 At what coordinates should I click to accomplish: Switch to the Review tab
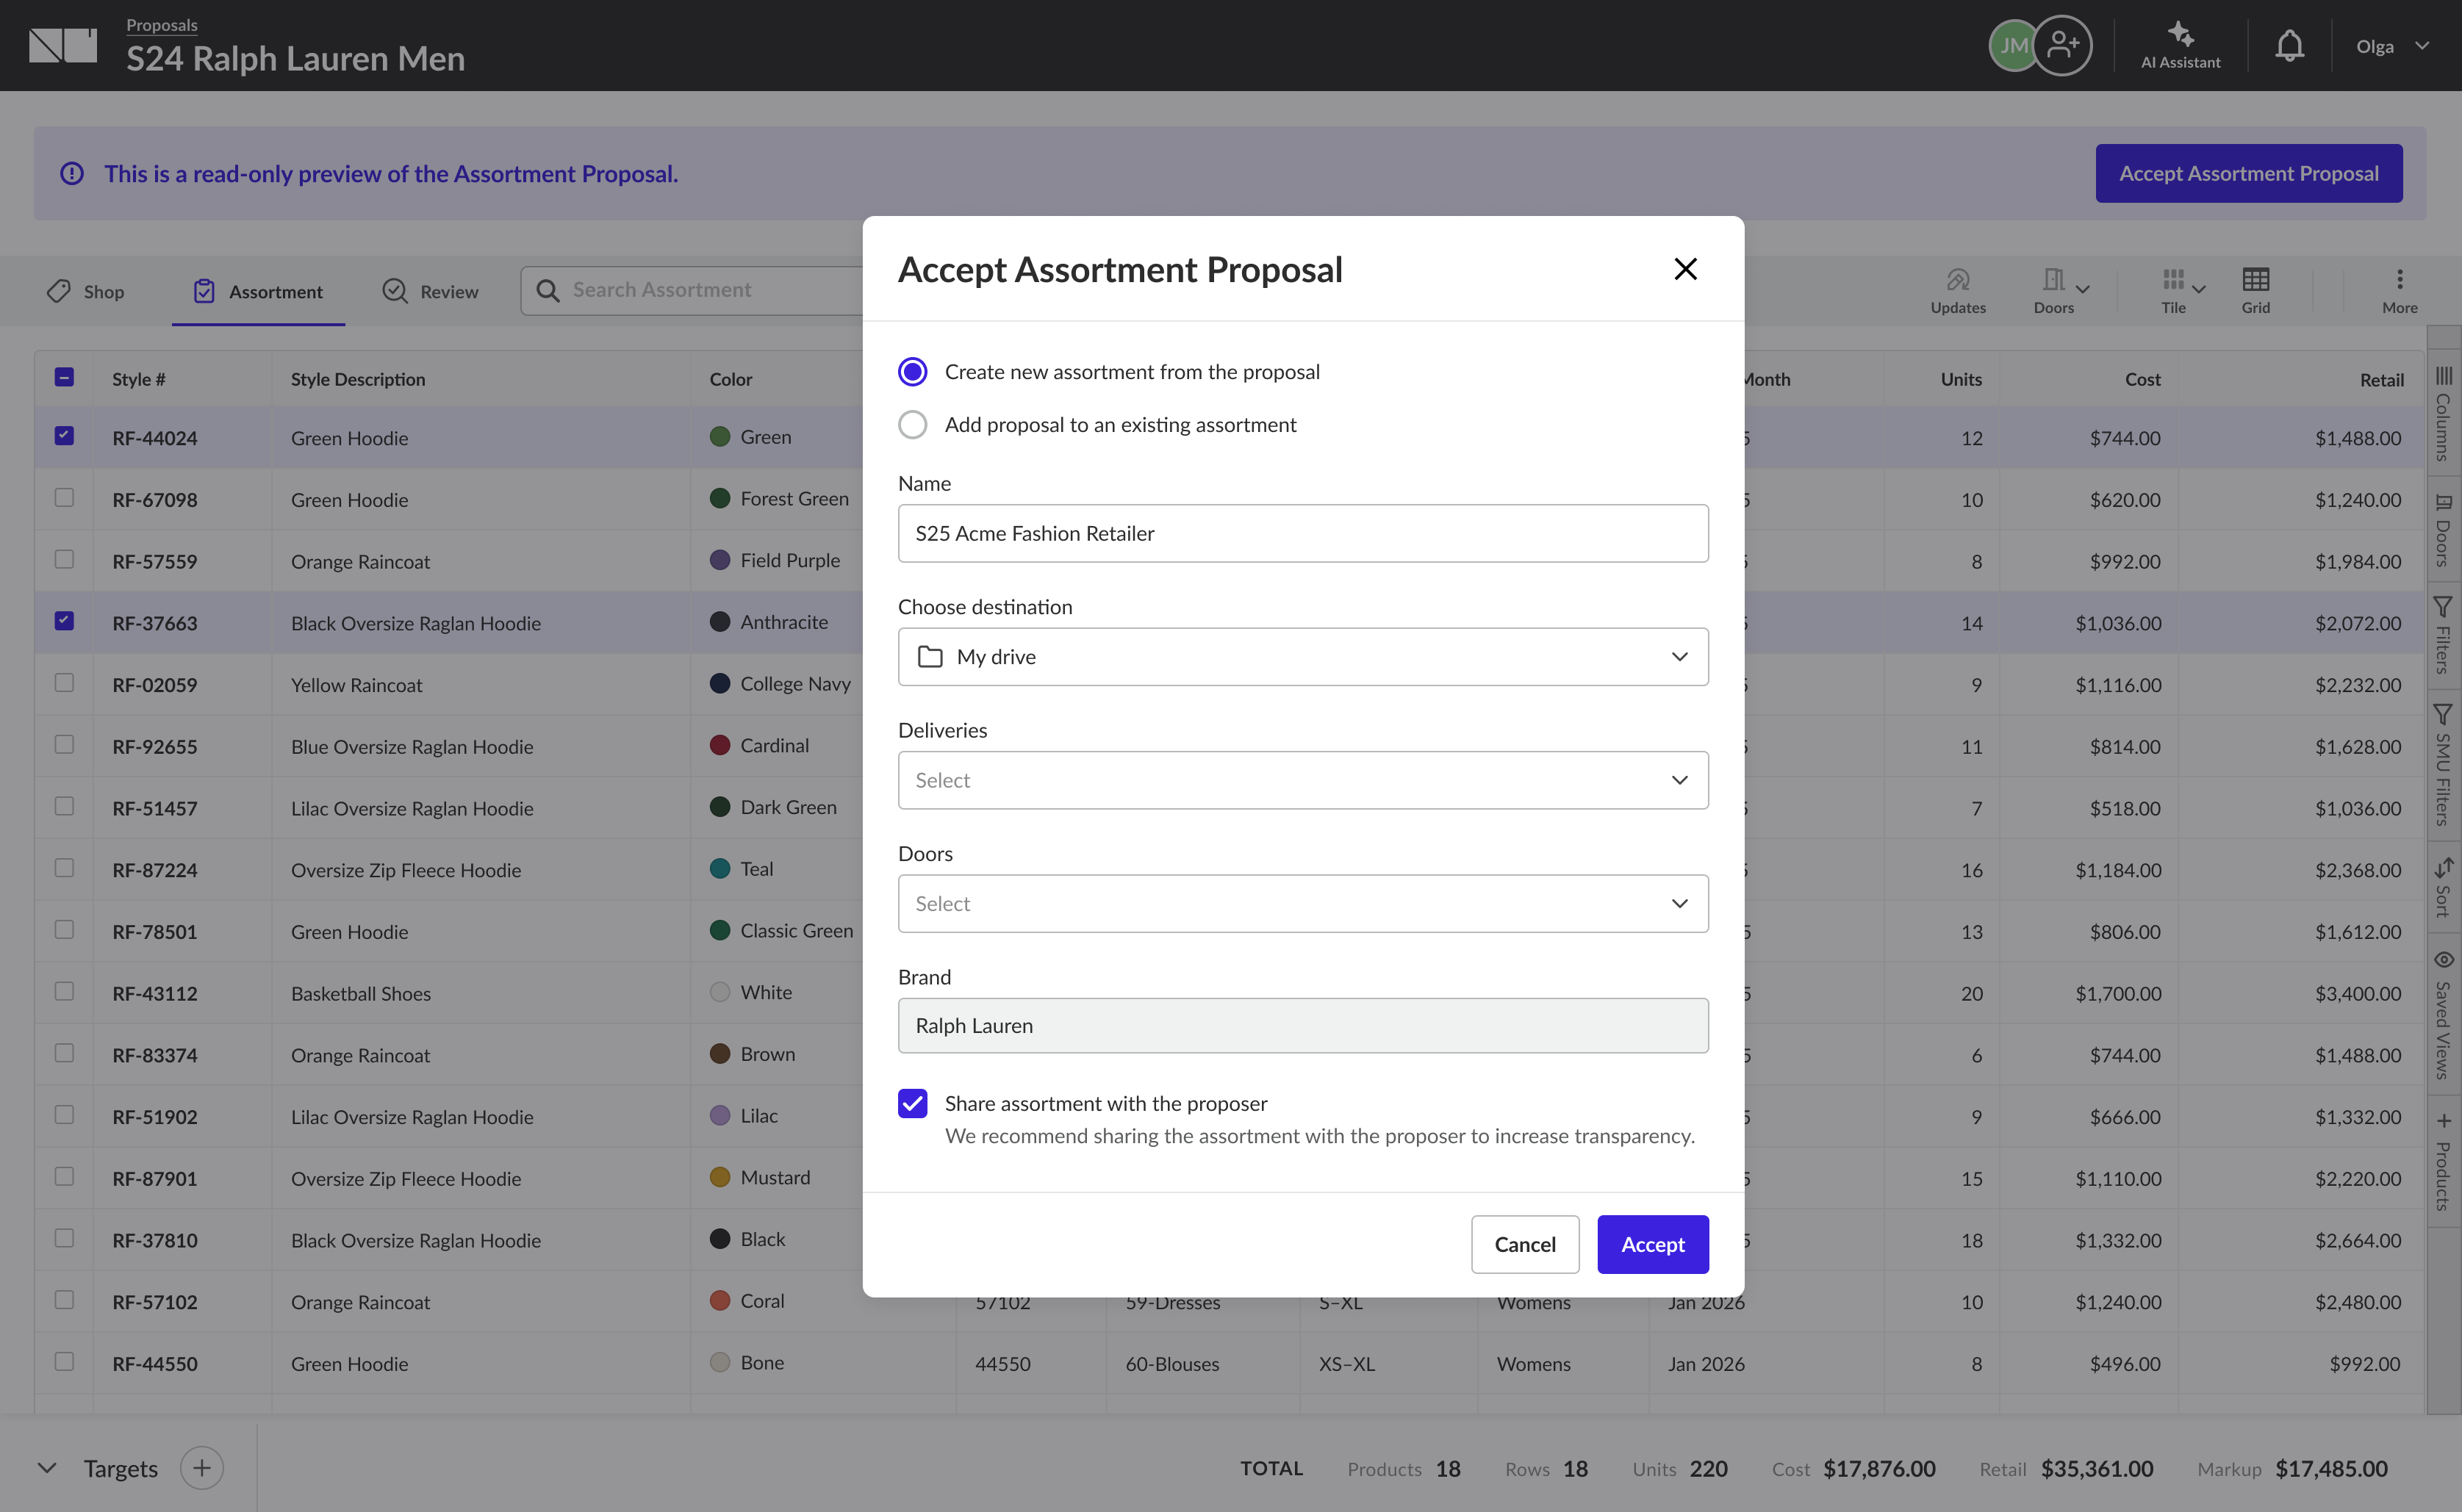(x=431, y=291)
